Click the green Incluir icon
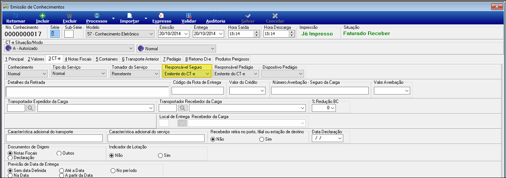This screenshot has height=178, width=506. click(42, 15)
